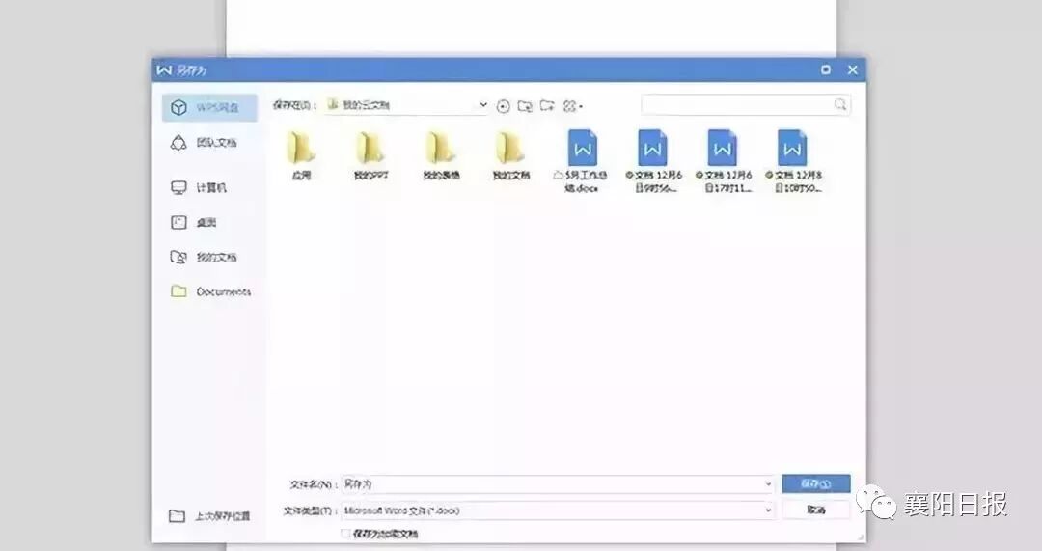The image size is (1042, 551).
Task: Open Documents folder in sidebar
Action: coord(209,291)
